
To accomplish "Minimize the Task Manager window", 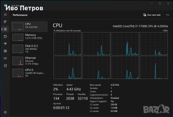I will tap(152, 4).
